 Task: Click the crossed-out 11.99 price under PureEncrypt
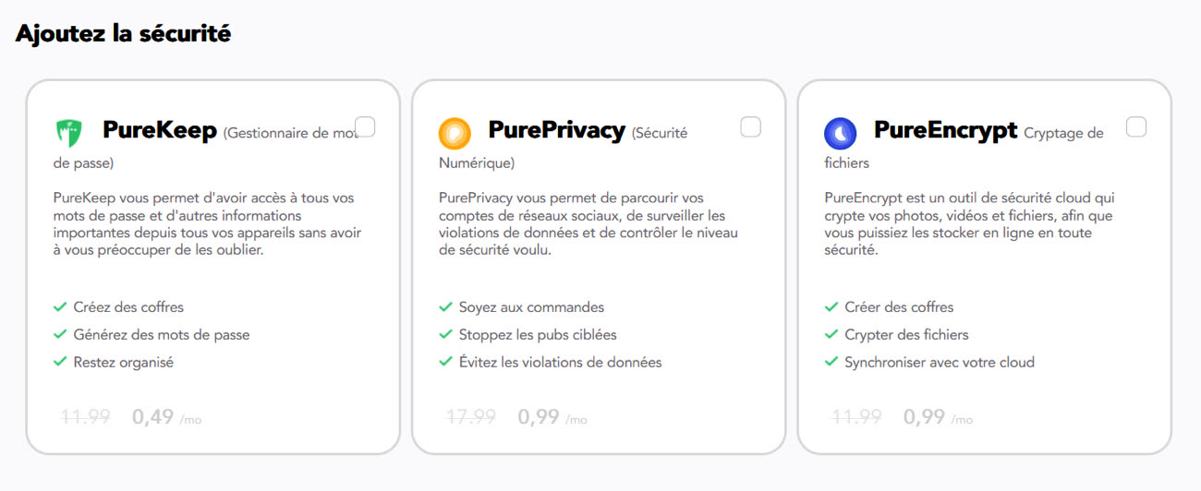857,417
